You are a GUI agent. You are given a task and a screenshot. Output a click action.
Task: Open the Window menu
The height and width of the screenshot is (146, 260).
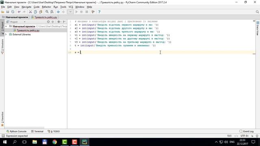[x=80, y=7]
